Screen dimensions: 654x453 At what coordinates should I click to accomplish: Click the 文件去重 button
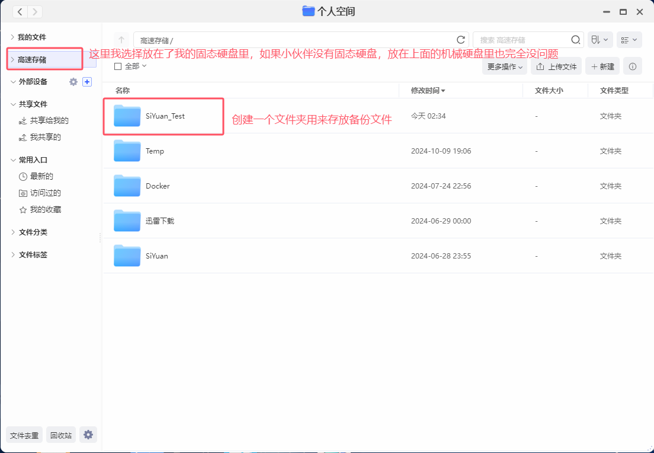coord(24,435)
